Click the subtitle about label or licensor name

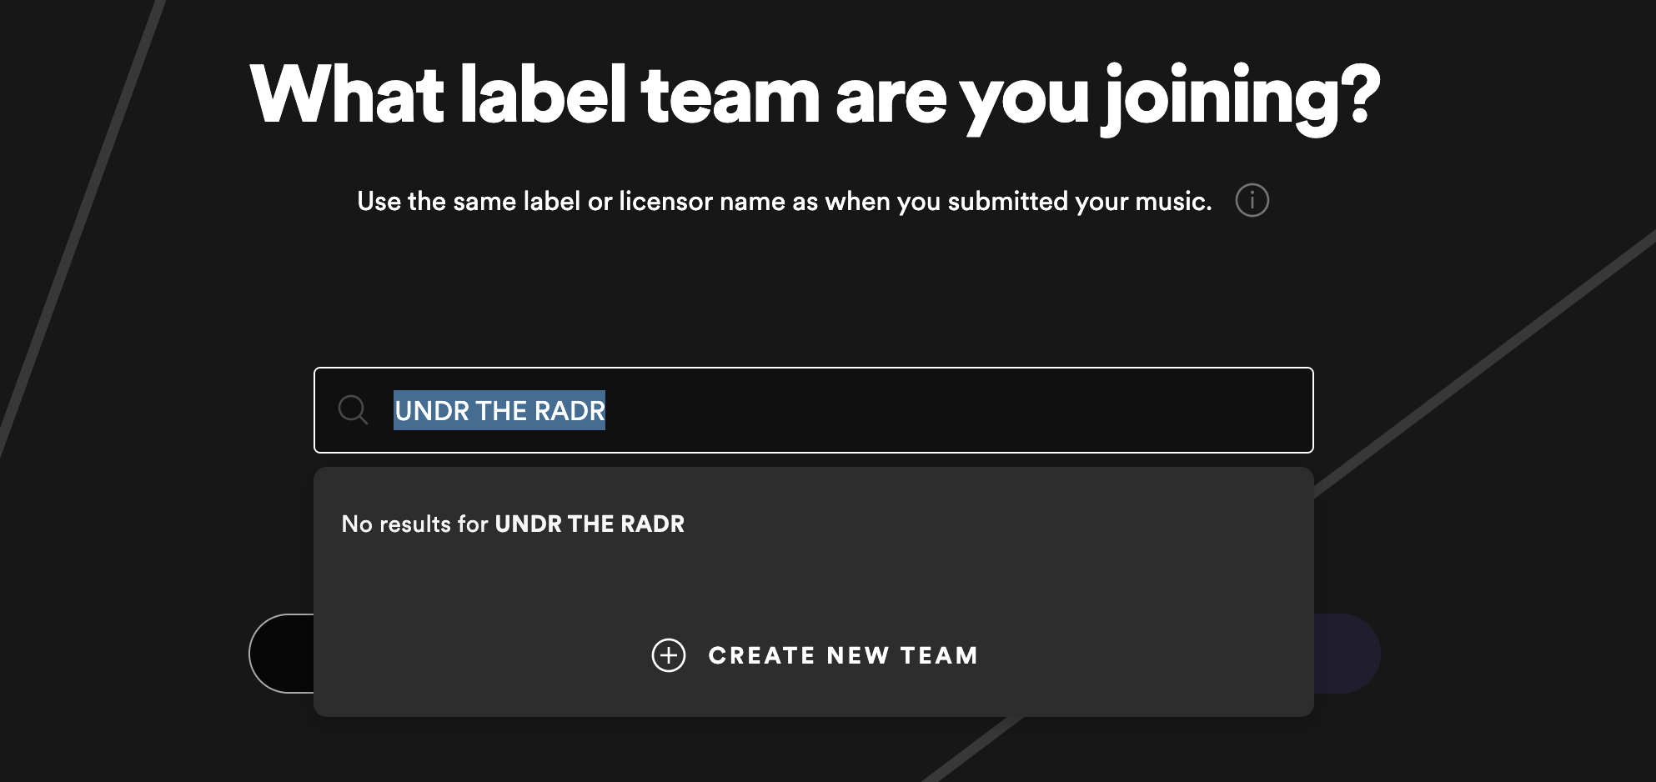point(784,201)
